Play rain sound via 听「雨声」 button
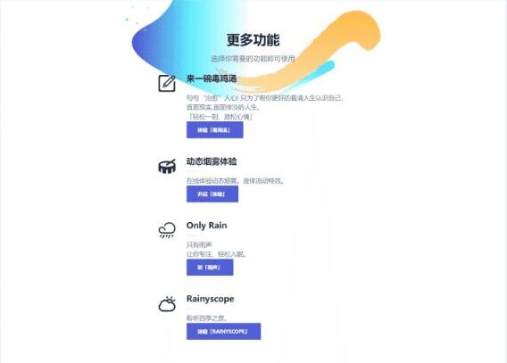The image size is (507, 363). 210,268
